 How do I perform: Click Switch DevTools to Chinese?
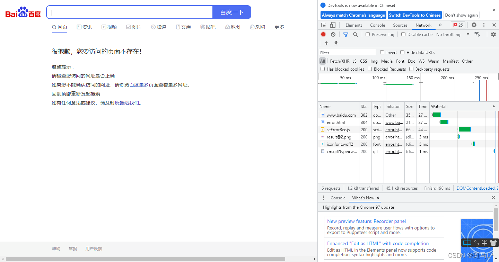[414, 15]
